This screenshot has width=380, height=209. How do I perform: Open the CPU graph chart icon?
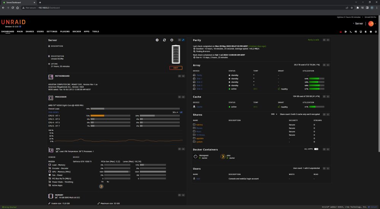(181, 112)
